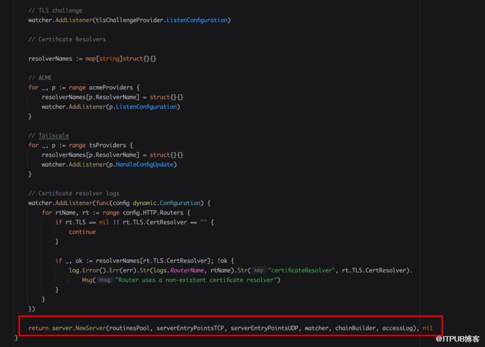The width and height of the screenshot is (485, 347).
Task: Click the 'Router uses a non-existent certificate resolver' string
Action: pyautogui.click(x=196, y=280)
